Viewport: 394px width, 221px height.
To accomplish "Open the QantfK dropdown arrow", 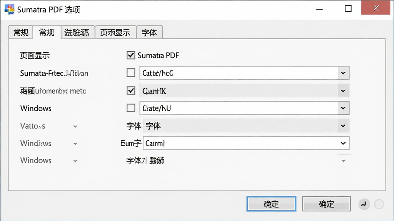I will (343, 91).
